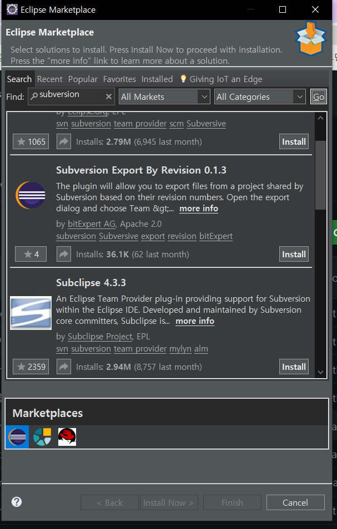337x529 pixels.
Task: Select the Red Hat marketplace catalog icon
Action: coord(67,436)
